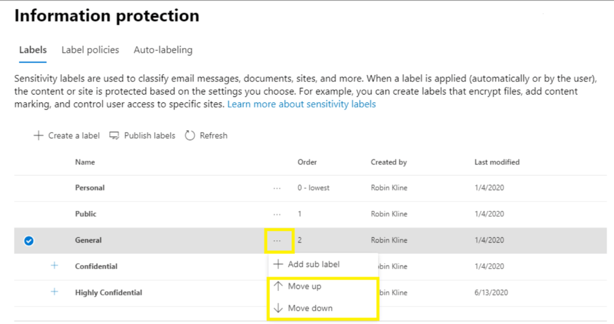Screen dimensions: 614x324
Task: Click Robin Kline in the Public row
Action: (389, 214)
